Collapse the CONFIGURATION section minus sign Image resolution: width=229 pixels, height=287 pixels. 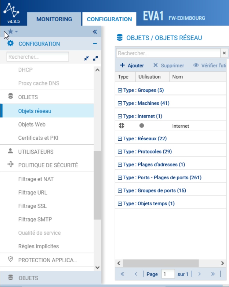pyautogui.click(x=95, y=44)
